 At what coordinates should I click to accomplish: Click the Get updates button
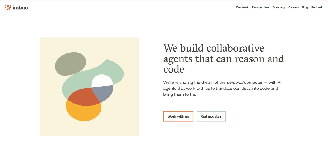[x=211, y=116]
